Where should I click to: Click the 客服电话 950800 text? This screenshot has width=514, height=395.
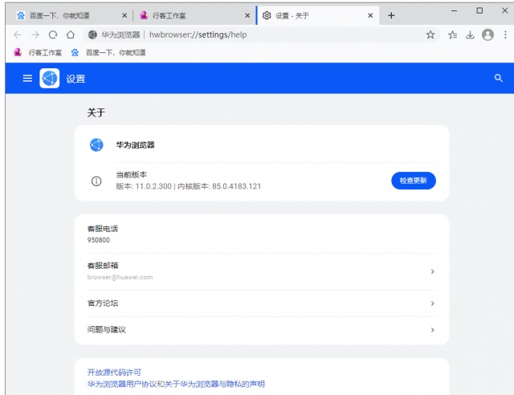point(98,240)
